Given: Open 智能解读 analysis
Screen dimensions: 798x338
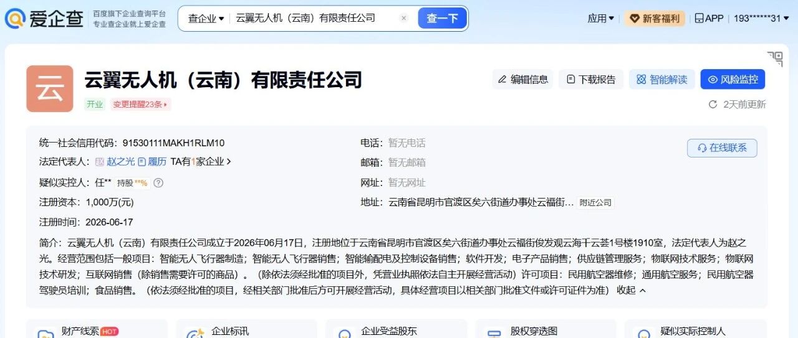Looking at the screenshot, I should click(x=662, y=79).
